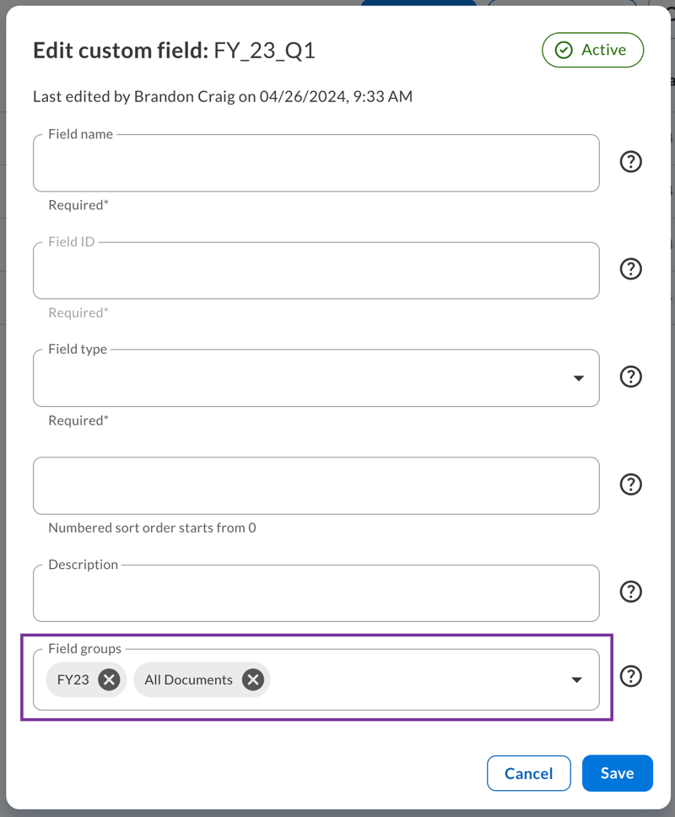Save the custom field changes
Screen dimensions: 675x817
coord(617,773)
